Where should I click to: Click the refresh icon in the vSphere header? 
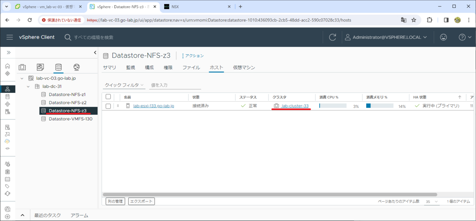click(332, 37)
